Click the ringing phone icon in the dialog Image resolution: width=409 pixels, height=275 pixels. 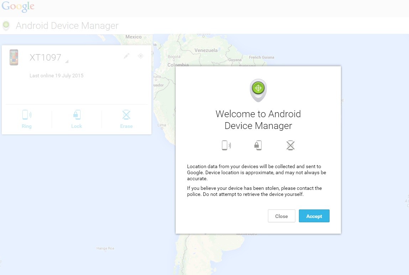click(x=226, y=145)
